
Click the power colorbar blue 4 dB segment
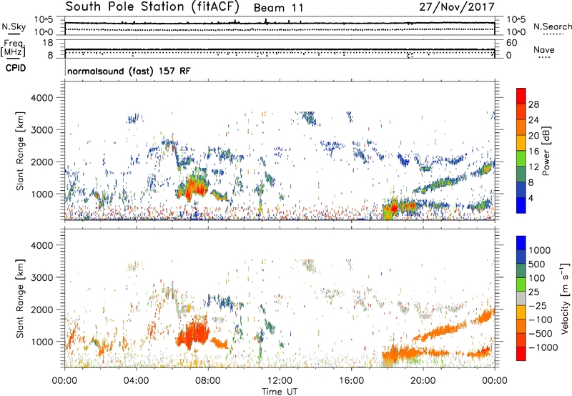click(521, 205)
